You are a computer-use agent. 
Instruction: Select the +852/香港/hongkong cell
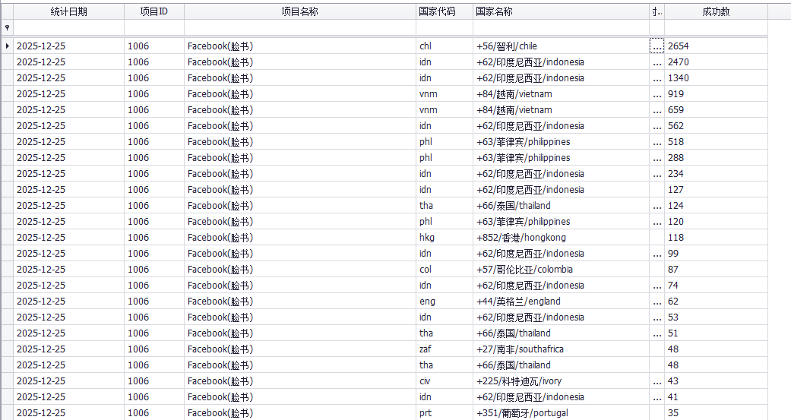pyautogui.click(x=561, y=238)
